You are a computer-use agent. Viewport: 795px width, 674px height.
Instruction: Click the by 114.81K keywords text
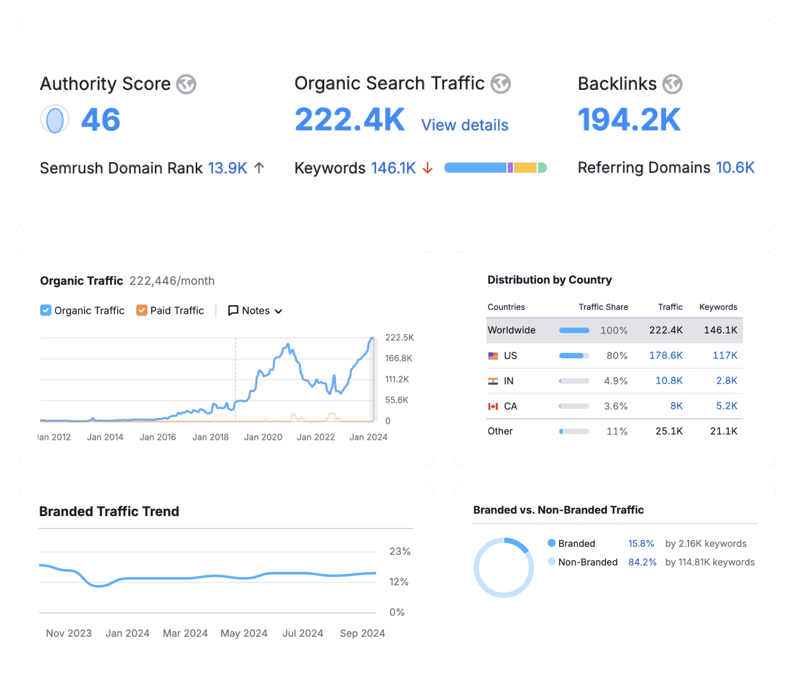click(x=710, y=562)
